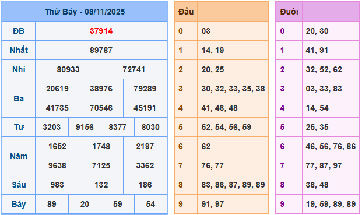Click Đuôi value 25, 35

(x=317, y=127)
